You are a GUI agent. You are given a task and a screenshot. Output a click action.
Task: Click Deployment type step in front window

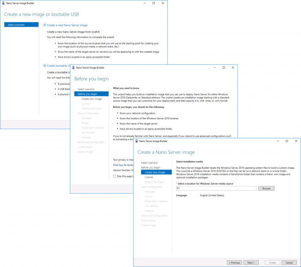154,182
